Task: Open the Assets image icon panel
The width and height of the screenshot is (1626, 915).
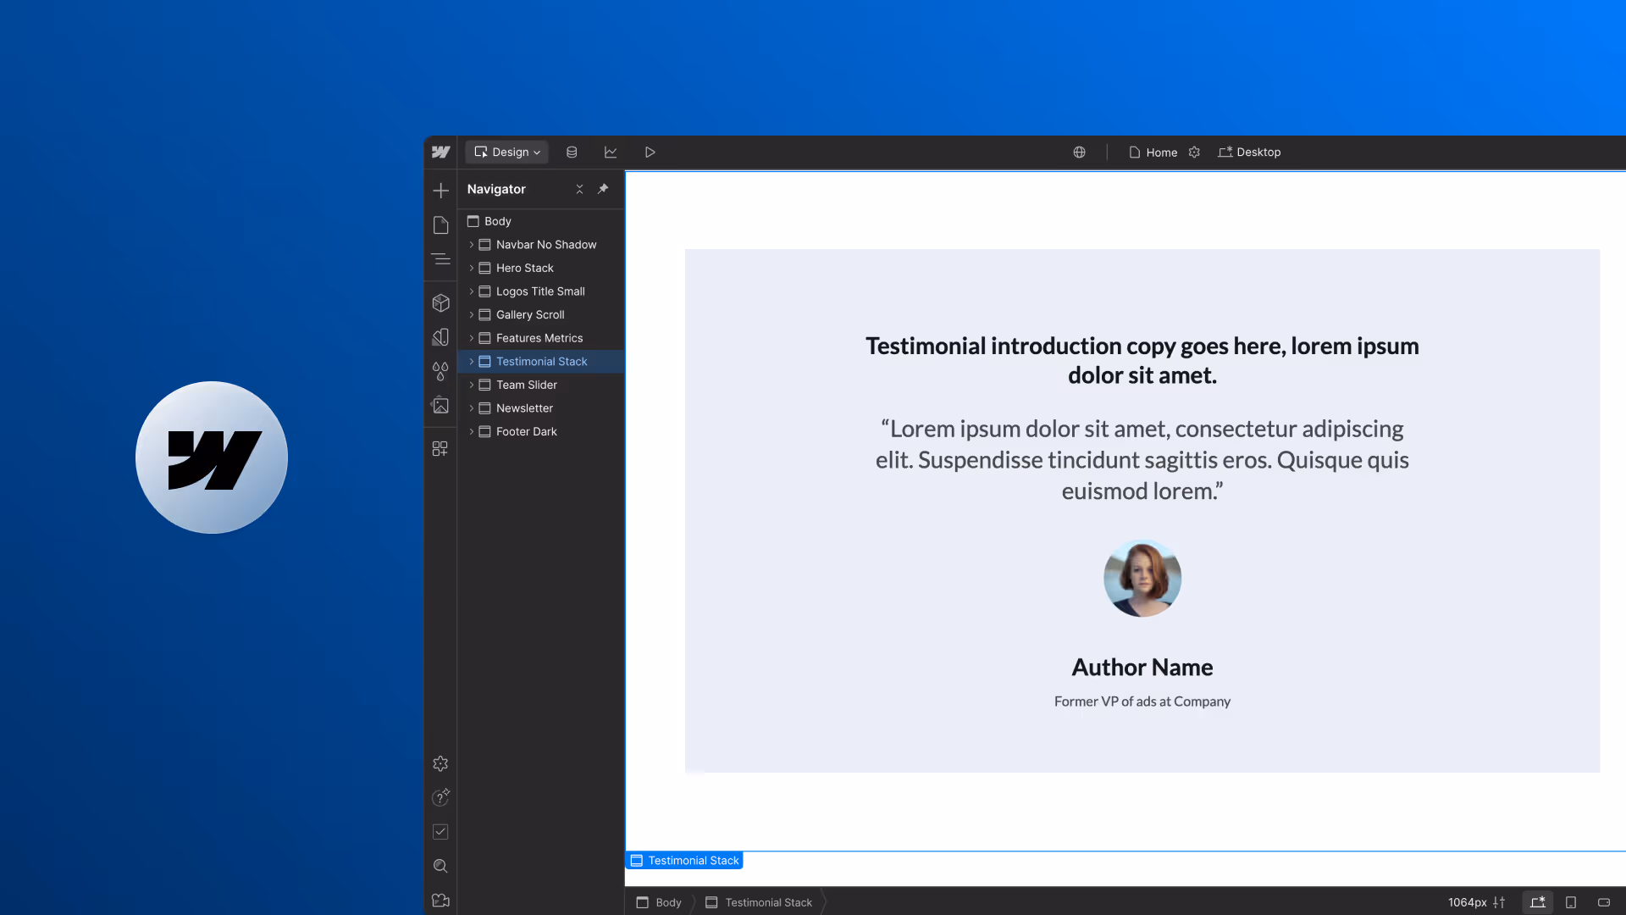Action: (440, 406)
